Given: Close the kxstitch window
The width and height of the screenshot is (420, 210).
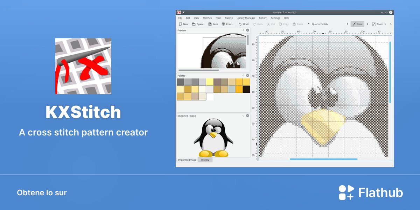Looking at the screenshot, I should tap(391, 12).
